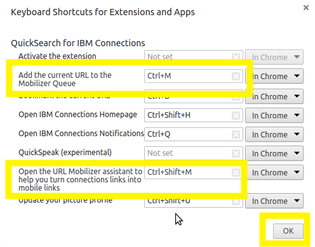Open scope dropdown for Mobilizer Queue
315x247 pixels.
(x=274, y=76)
